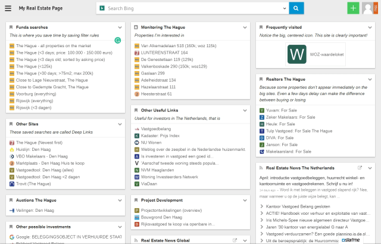
Task: Click the Monitoring The Hague notes icon
Action: pyautogui.click(x=136, y=27)
